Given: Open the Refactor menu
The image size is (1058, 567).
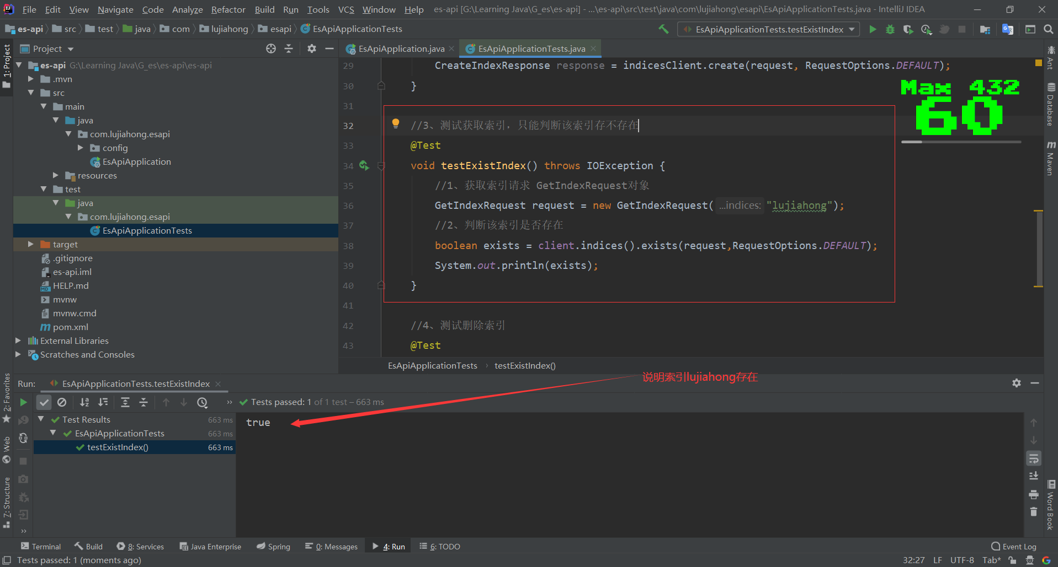Looking at the screenshot, I should (x=228, y=9).
